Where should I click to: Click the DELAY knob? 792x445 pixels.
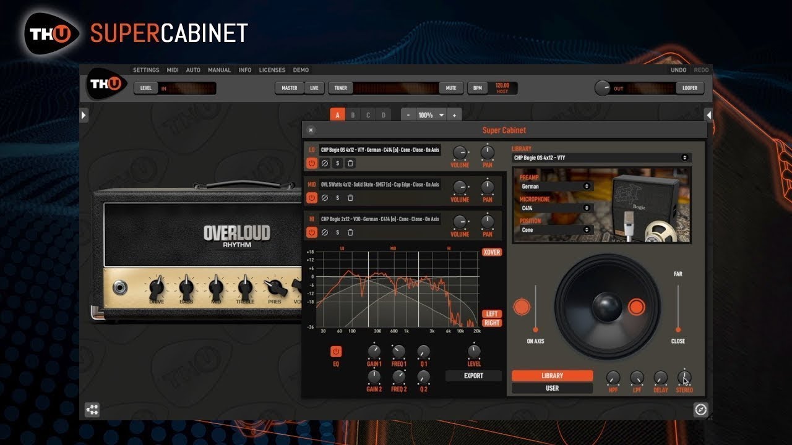pyautogui.click(x=661, y=378)
